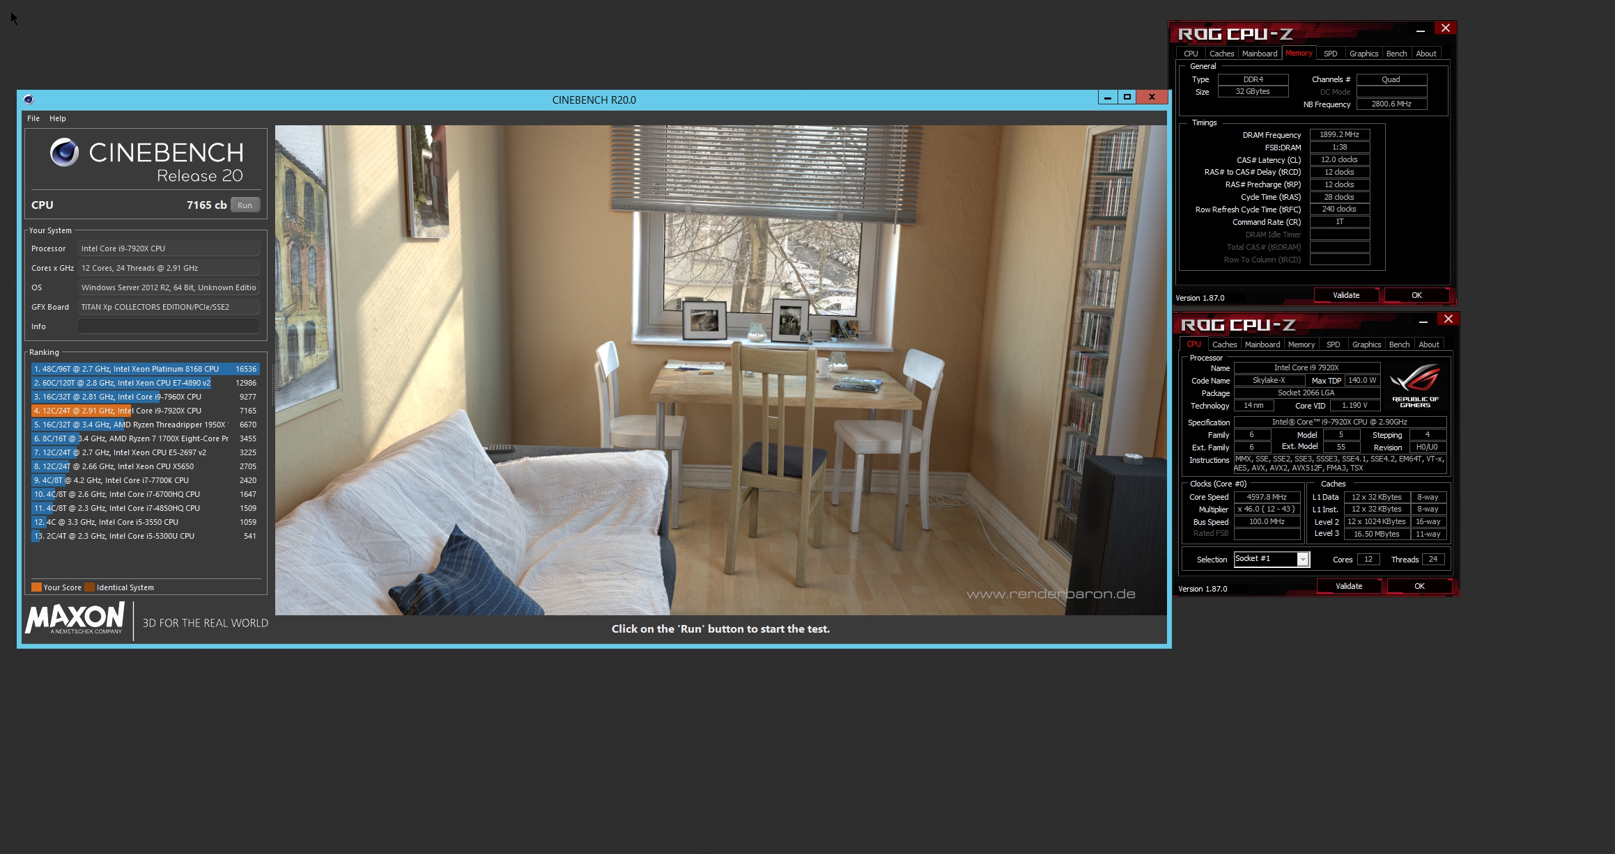Select highlighted ranking row i9-7920X 7165

[x=145, y=411]
